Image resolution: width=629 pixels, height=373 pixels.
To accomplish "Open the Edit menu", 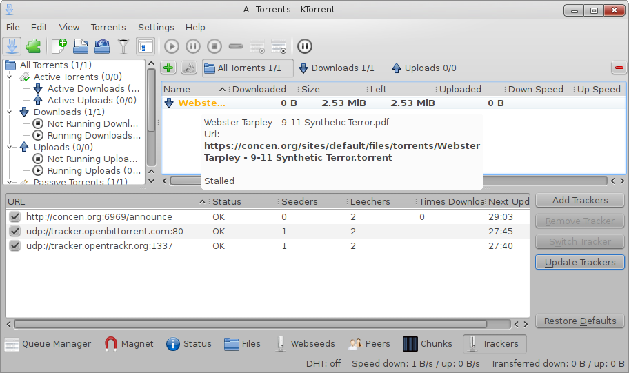I will [x=39, y=28].
